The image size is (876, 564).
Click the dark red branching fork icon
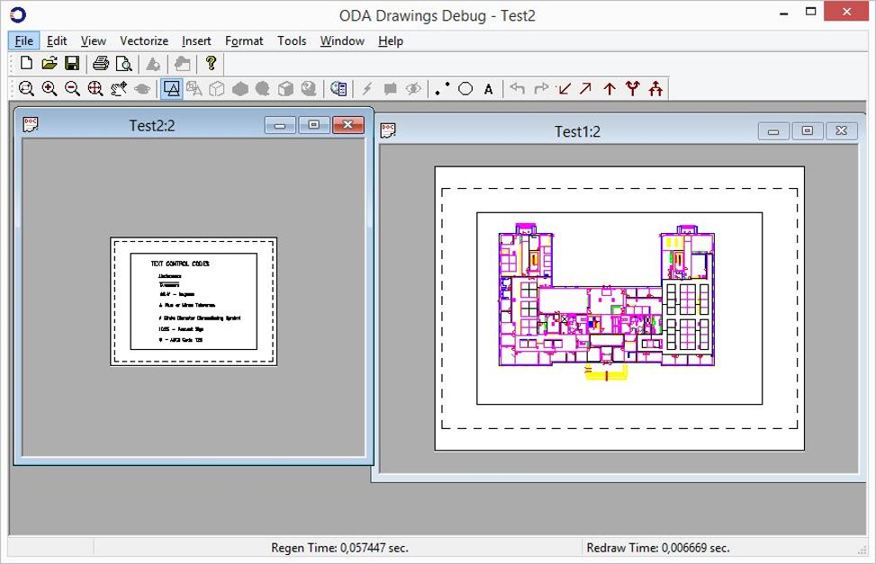tap(632, 88)
